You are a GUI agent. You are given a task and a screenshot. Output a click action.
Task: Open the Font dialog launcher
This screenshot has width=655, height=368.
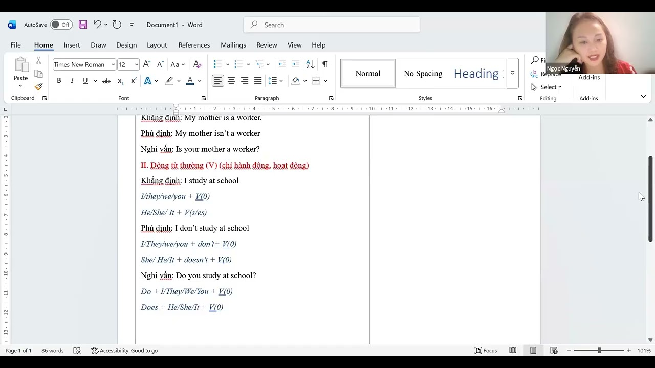[x=204, y=98]
